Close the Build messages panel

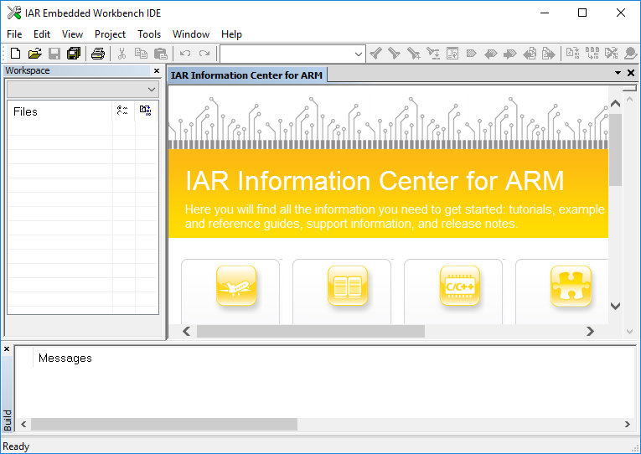[x=7, y=348]
